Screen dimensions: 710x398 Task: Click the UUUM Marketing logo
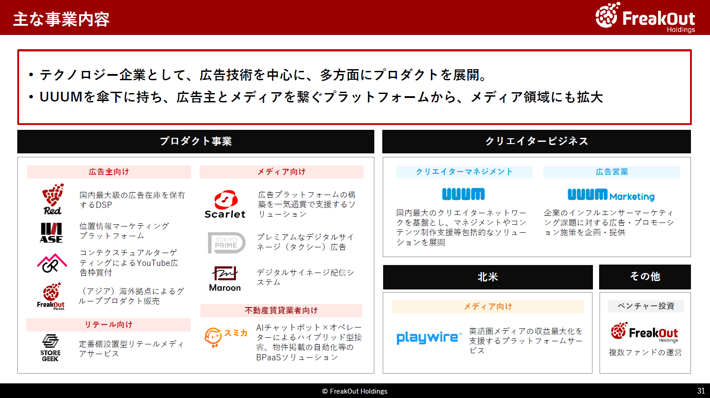click(x=611, y=195)
